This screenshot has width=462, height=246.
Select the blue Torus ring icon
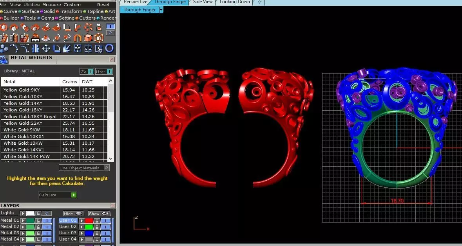[x=109, y=48]
